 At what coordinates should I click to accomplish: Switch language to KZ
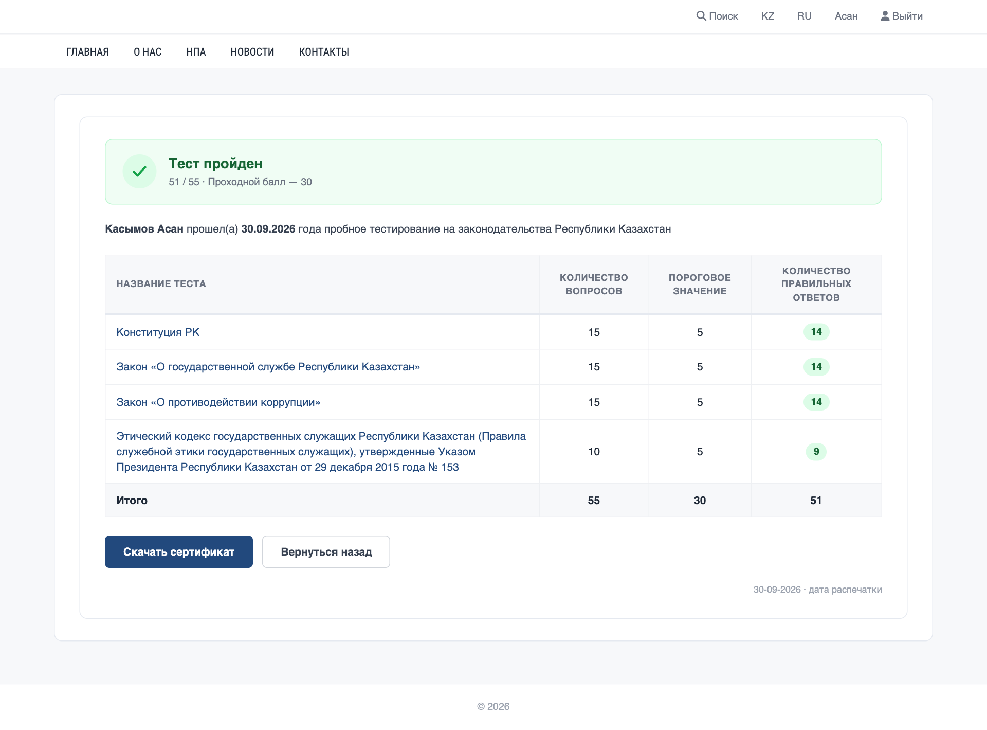coord(767,16)
